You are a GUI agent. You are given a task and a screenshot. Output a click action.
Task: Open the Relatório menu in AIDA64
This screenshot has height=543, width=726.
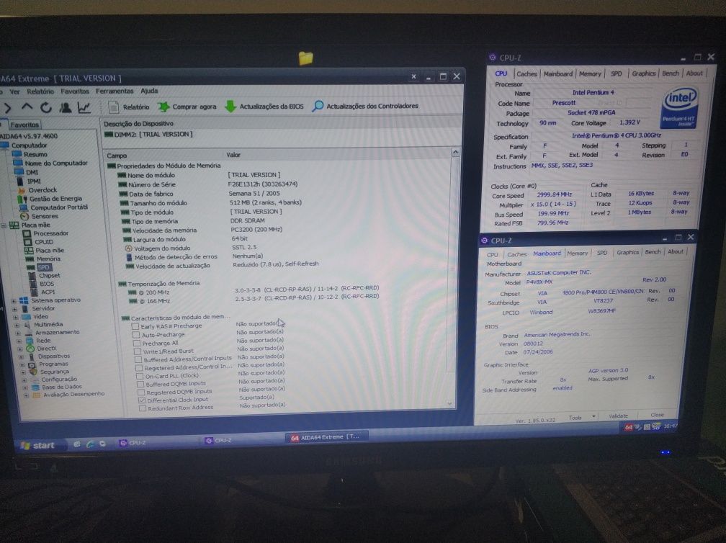[x=40, y=91]
